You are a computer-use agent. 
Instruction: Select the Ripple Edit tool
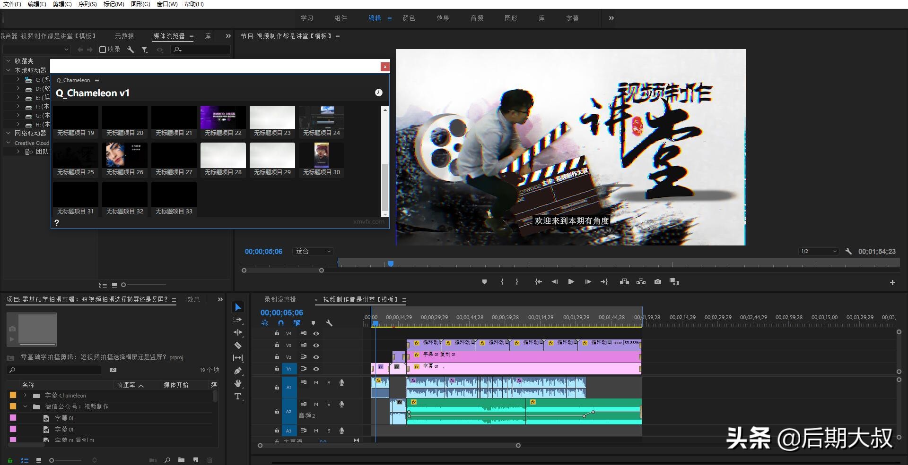(238, 332)
